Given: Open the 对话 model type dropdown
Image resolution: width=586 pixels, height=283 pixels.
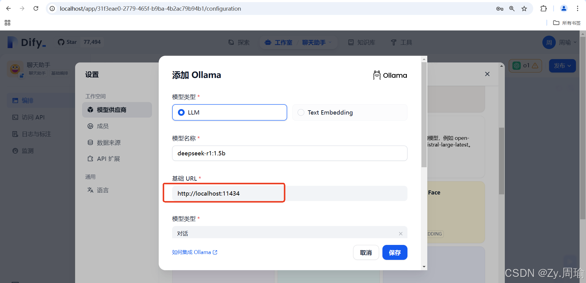Looking at the screenshot, I should pos(290,233).
